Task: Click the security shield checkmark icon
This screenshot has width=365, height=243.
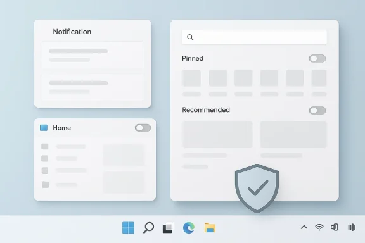Action: (257, 189)
